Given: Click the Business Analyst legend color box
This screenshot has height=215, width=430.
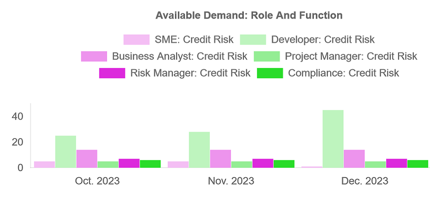Looking at the screenshot, I should 94,56.
